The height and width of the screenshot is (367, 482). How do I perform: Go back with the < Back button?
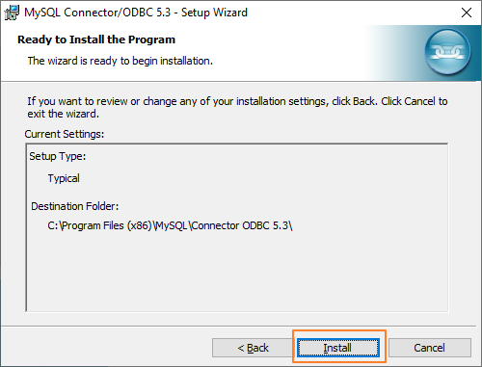pos(253,348)
